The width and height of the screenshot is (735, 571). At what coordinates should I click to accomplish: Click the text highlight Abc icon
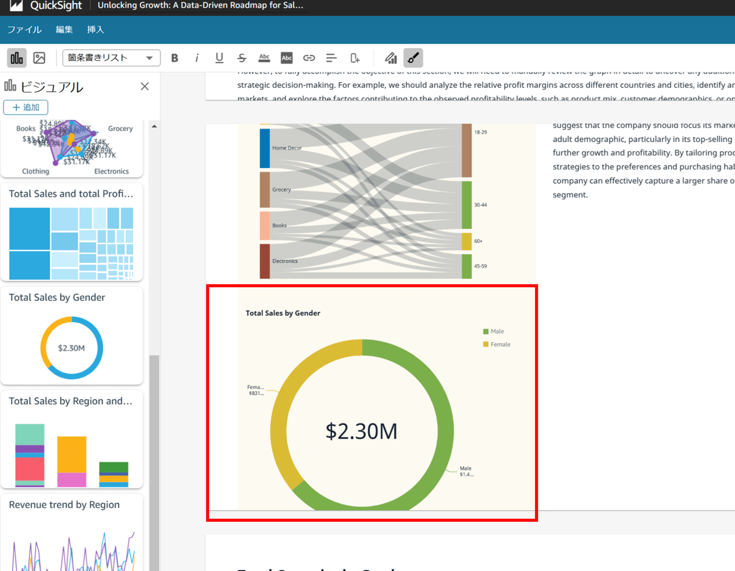287,58
